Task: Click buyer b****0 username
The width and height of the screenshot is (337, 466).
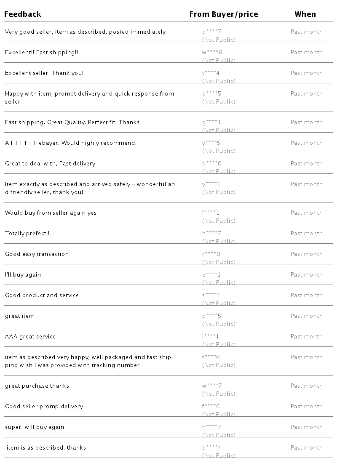Action: click(x=212, y=163)
